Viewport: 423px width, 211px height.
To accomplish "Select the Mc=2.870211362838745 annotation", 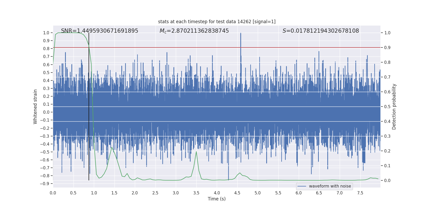I will tap(194, 31).
